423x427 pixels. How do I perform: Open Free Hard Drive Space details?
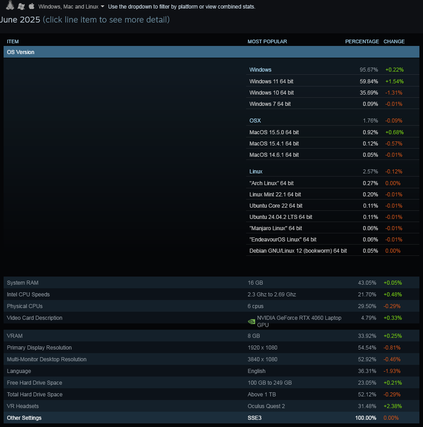(211, 382)
